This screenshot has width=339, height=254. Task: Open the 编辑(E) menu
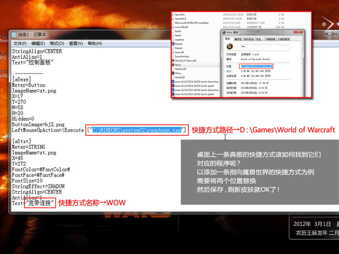click(38, 43)
